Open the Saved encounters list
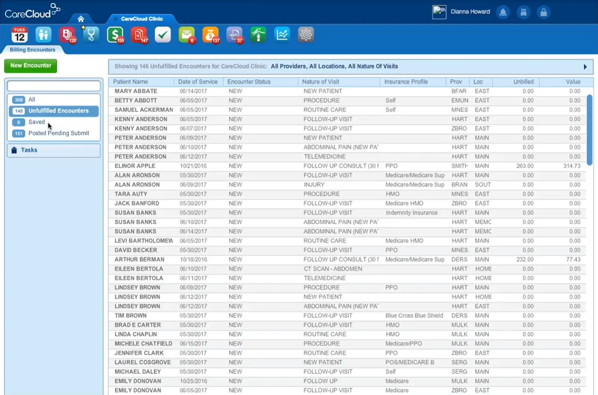 point(54,122)
